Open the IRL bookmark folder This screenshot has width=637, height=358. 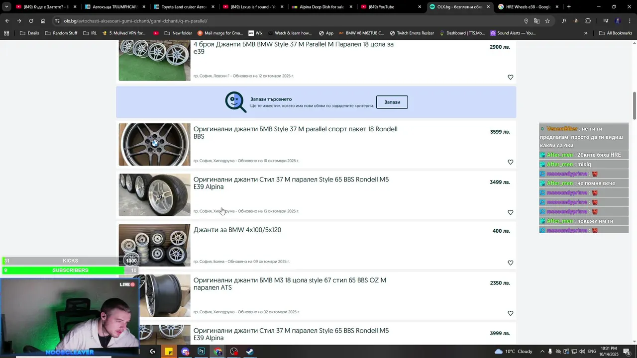[x=90, y=33]
